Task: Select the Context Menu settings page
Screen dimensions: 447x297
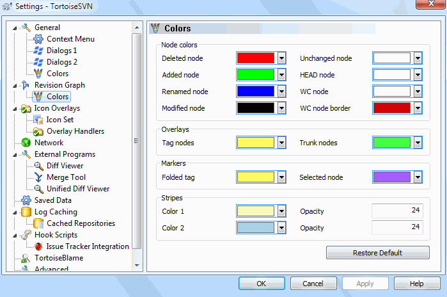Action: click(x=70, y=39)
